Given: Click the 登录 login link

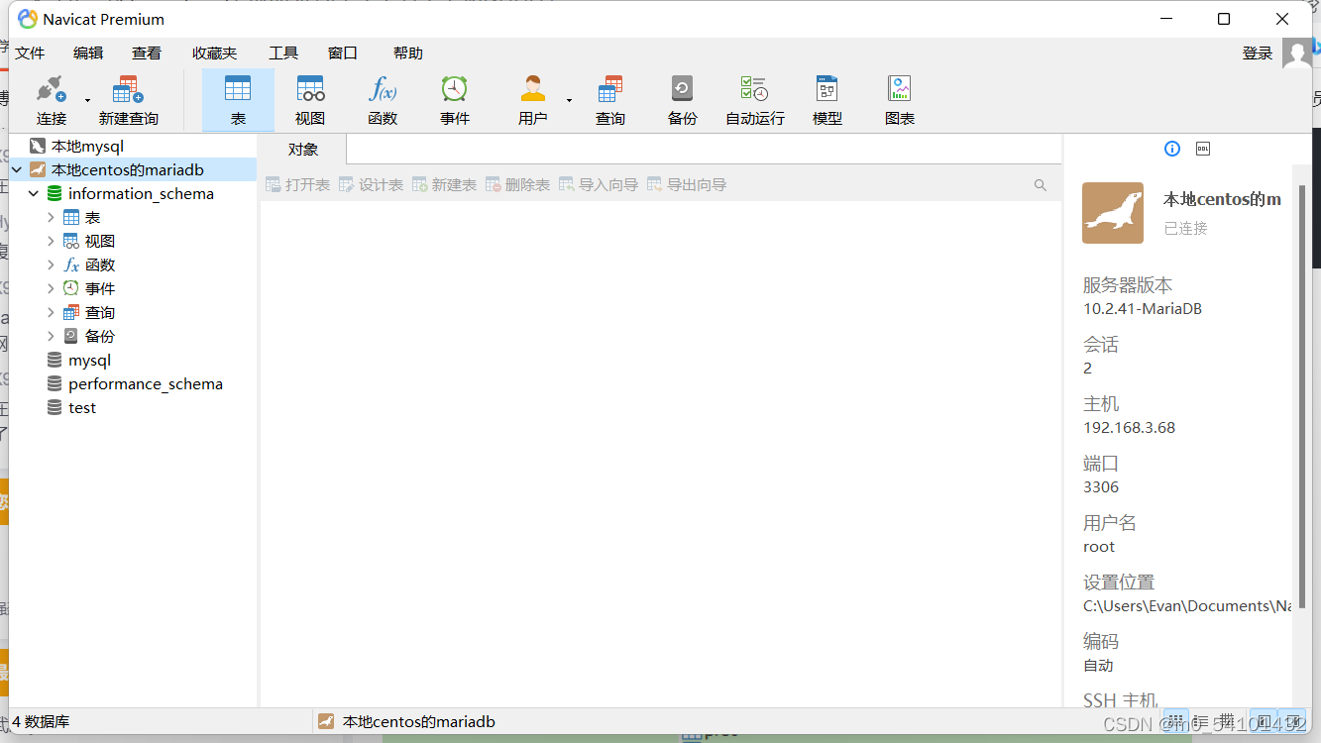Looking at the screenshot, I should coord(1258,53).
